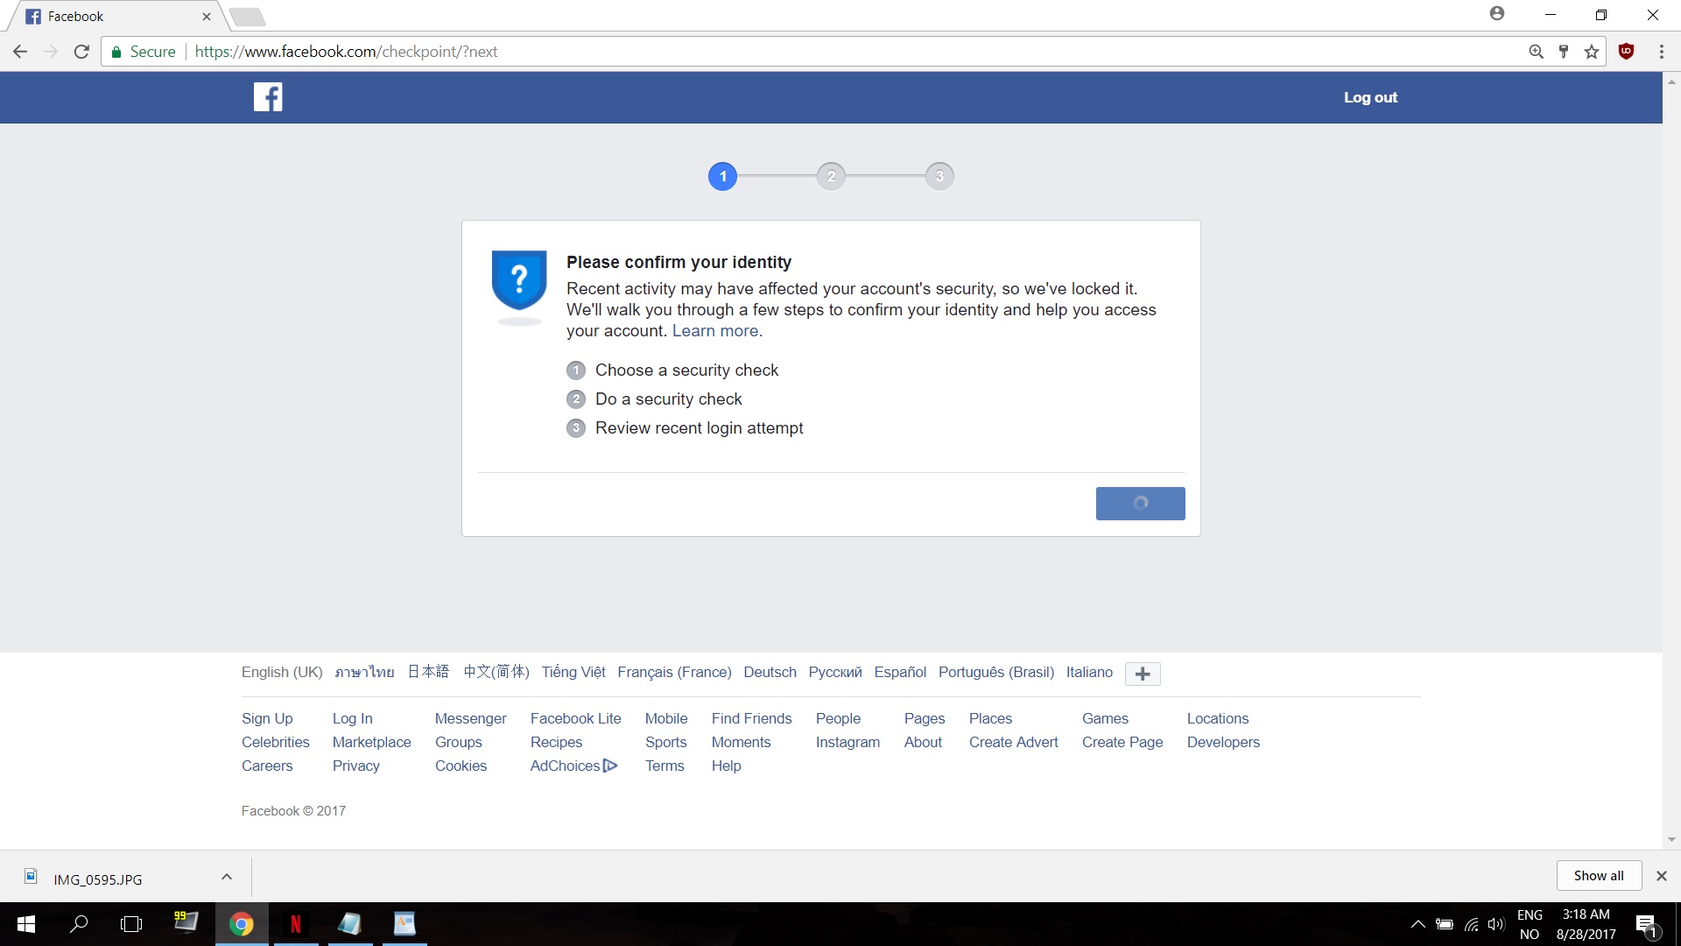Click the browser back arrow
1681x946 pixels.
tap(20, 52)
